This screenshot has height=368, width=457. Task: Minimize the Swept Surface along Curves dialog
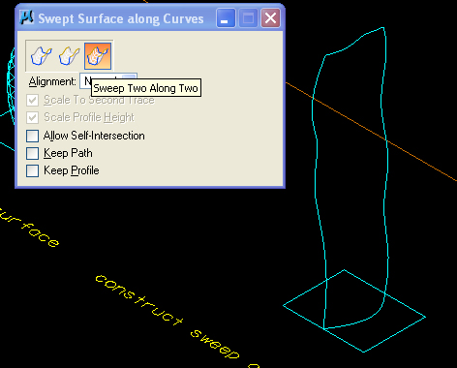226,18
